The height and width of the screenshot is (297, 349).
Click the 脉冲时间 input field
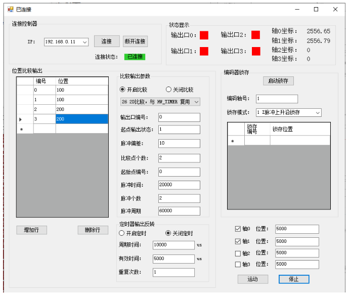(179, 185)
